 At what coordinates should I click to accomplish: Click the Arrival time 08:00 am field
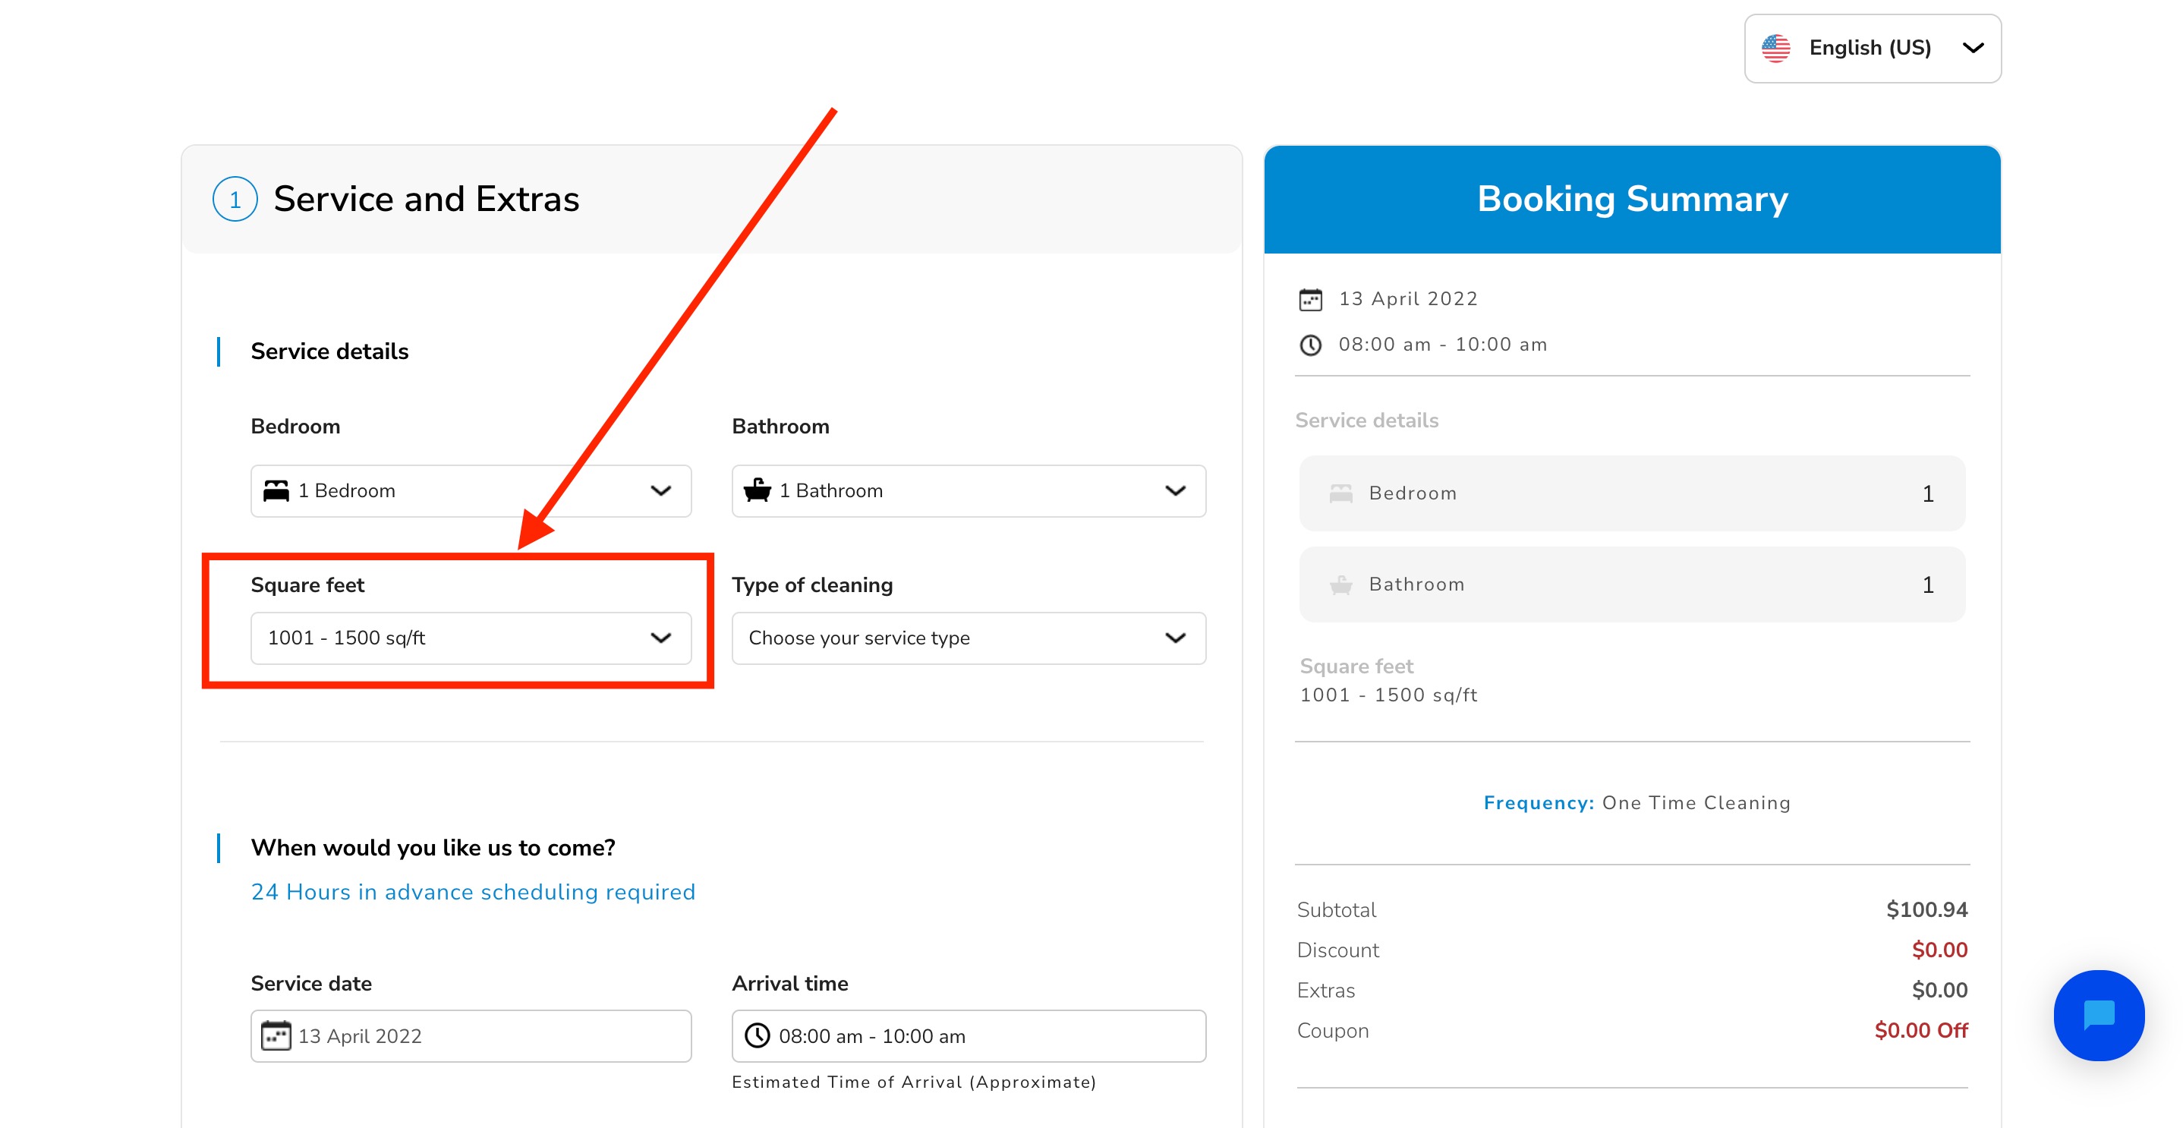(968, 1035)
